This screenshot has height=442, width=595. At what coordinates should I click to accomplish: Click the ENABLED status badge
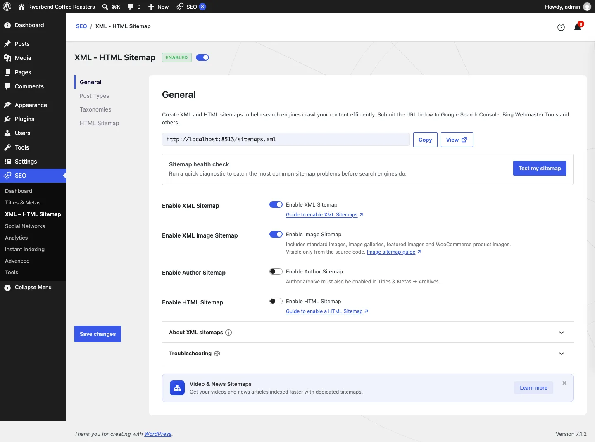pyautogui.click(x=177, y=57)
